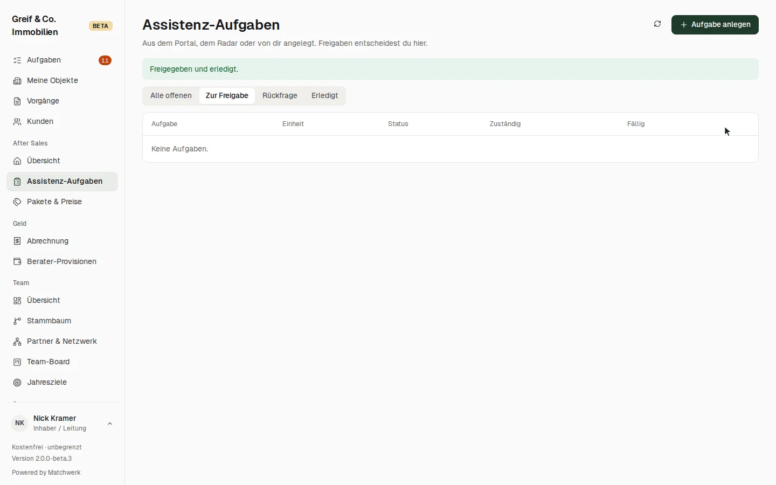Click the Aufgabe column header
The width and height of the screenshot is (776, 485).
coord(164,124)
